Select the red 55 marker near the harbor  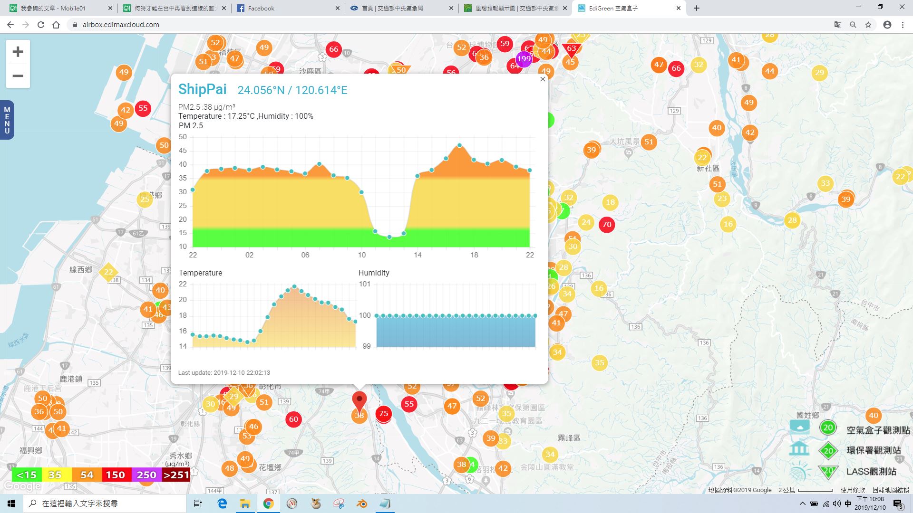[x=143, y=108]
